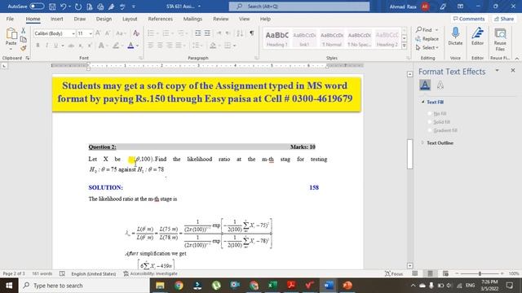Apply the No Spacing style
Screen dimensions: 522x293
pos(359,38)
